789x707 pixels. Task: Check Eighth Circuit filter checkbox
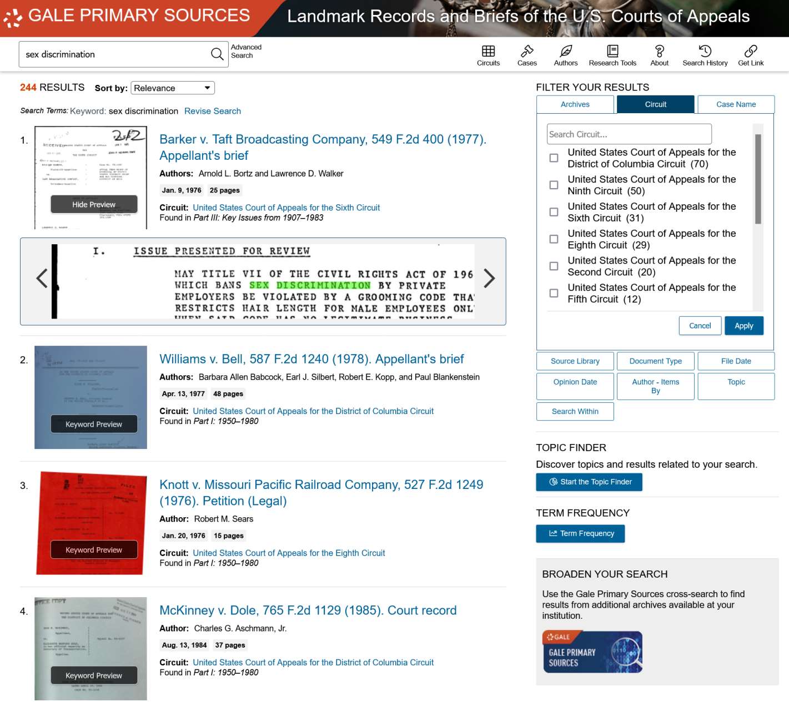click(x=554, y=239)
